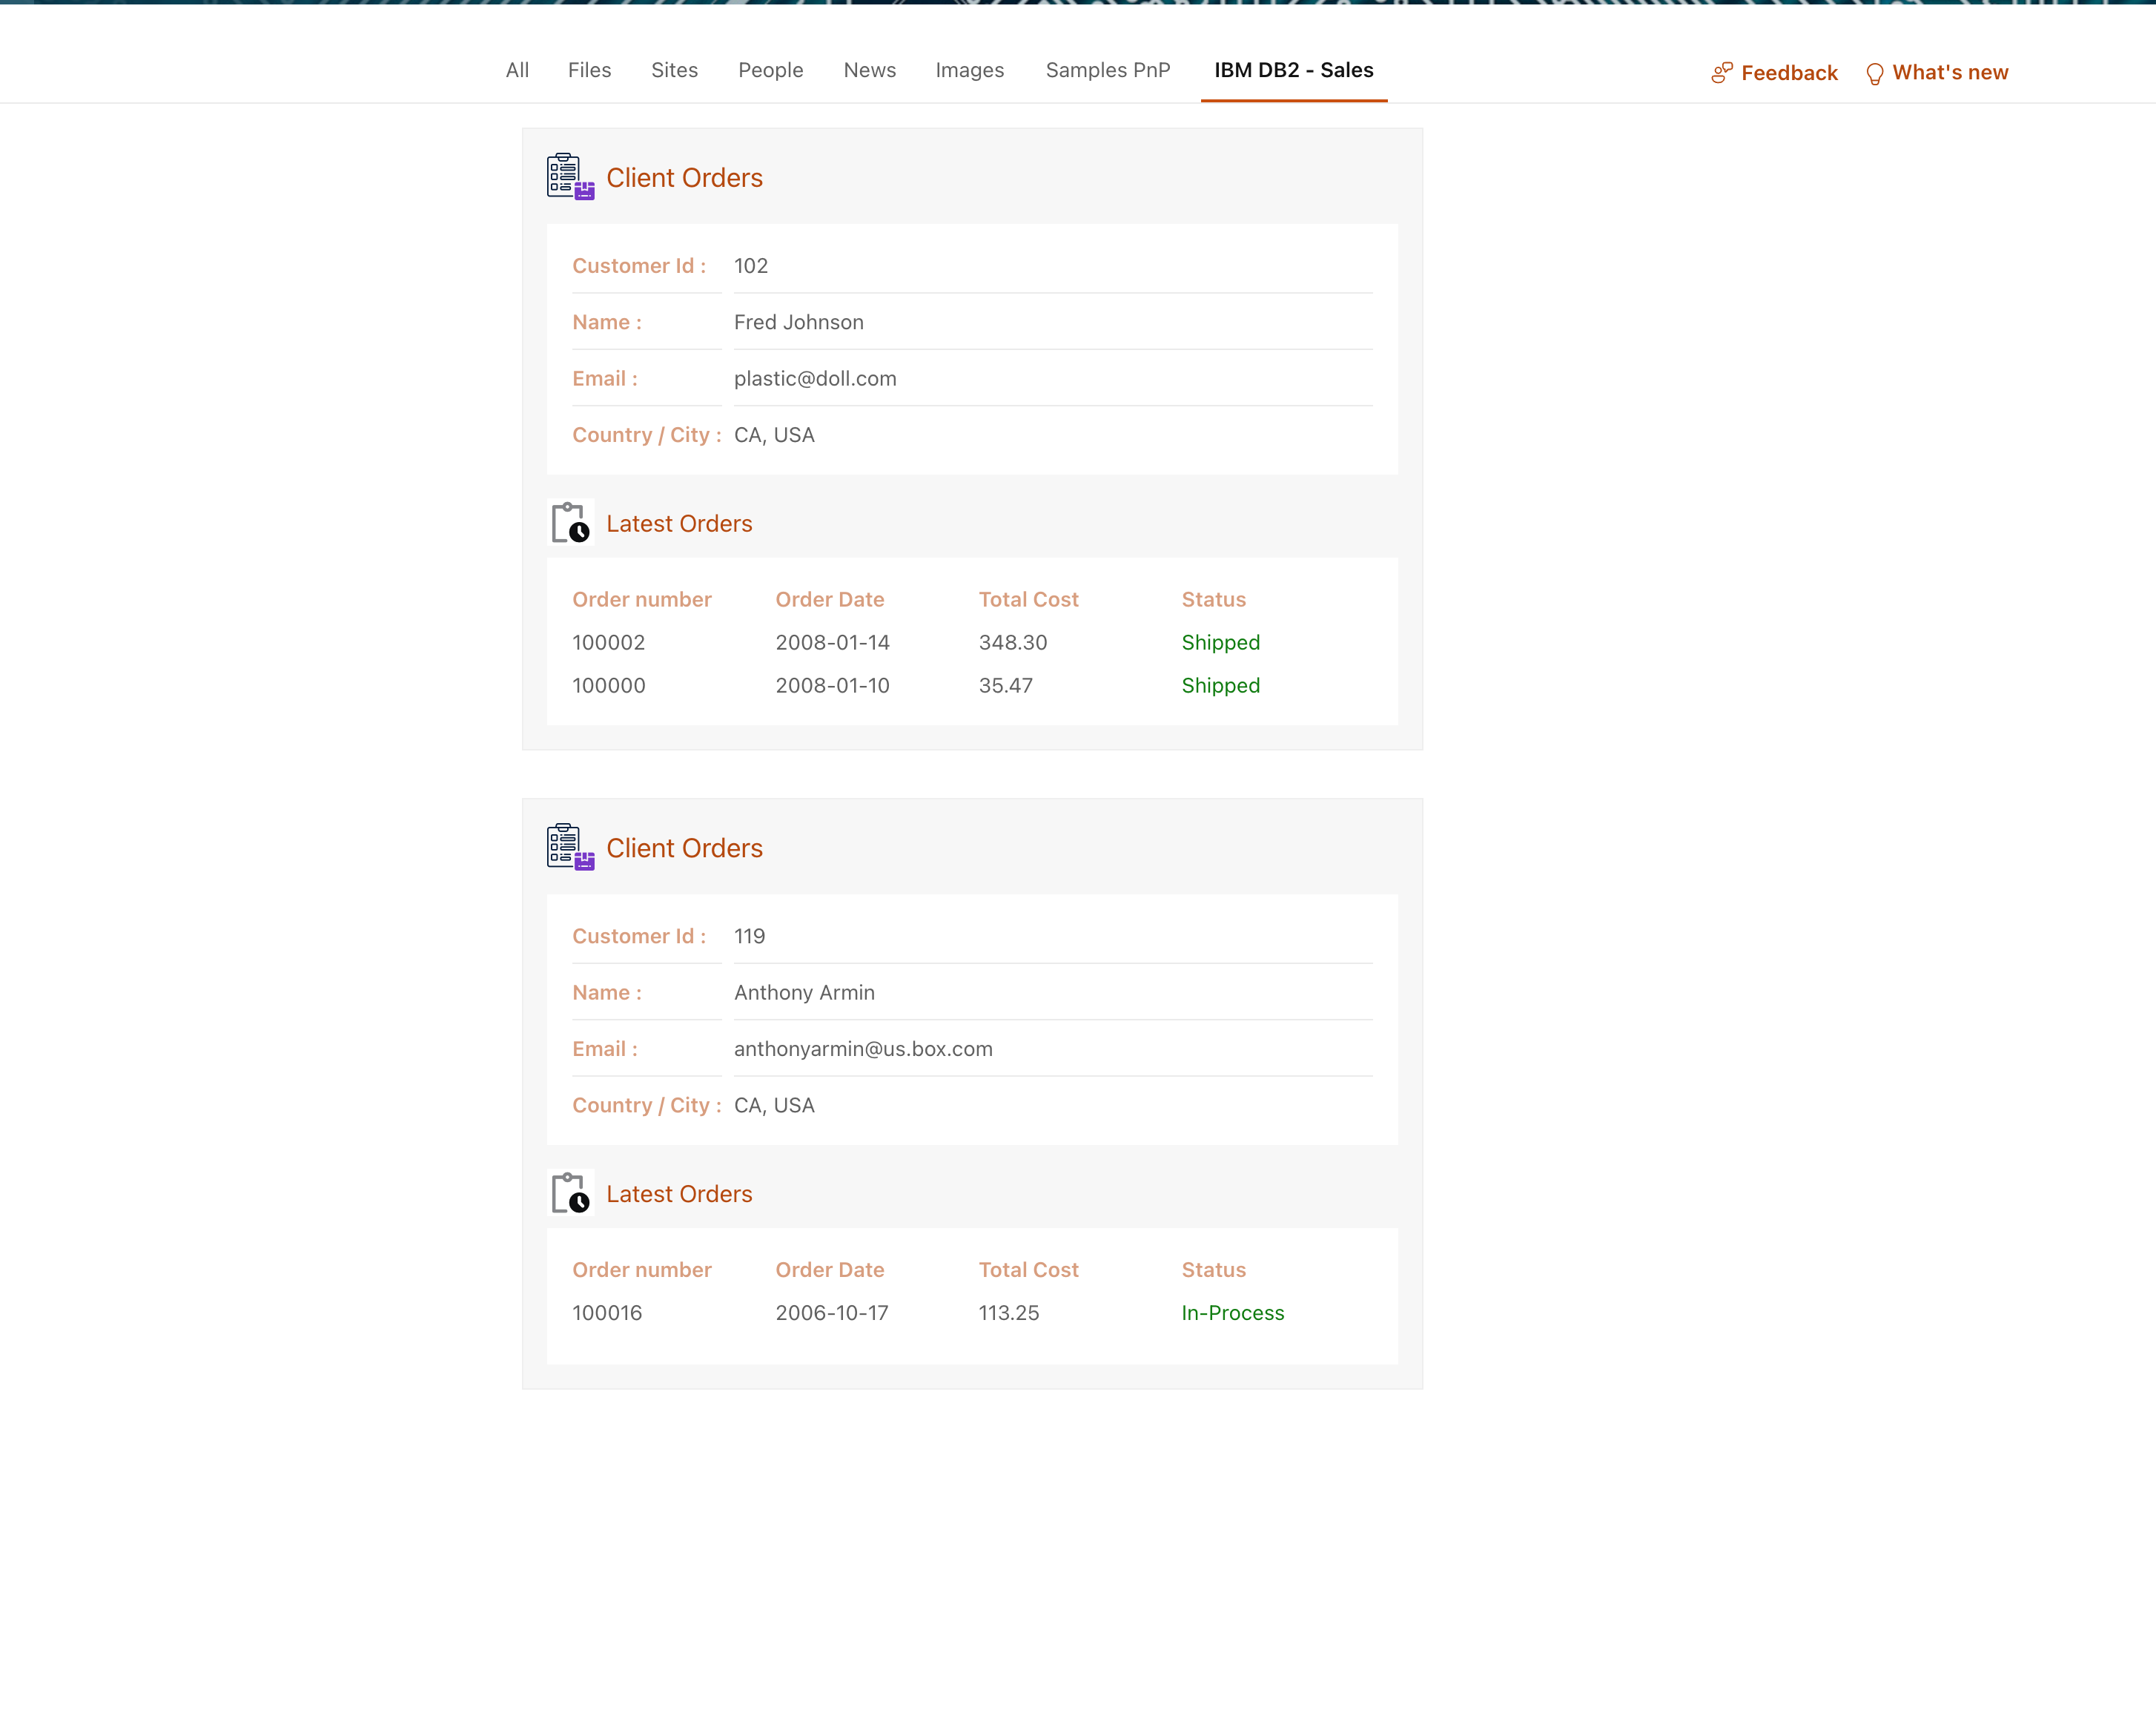This screenshot has width=2156, height=1716.
Task: Click the Client Orders clipboard icon for customer 102
Action: 570,177
